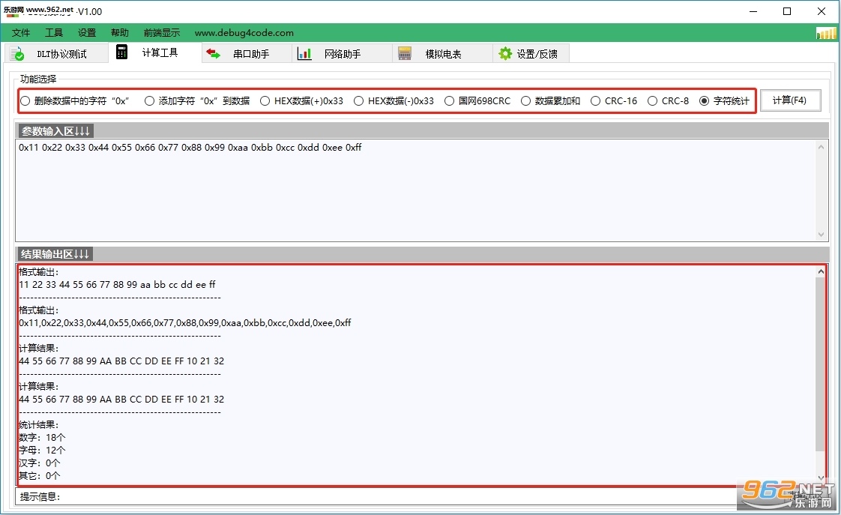Switch to the 网络助手 tab
Screen dimensions: 841x515
click(x=343, y=54)
